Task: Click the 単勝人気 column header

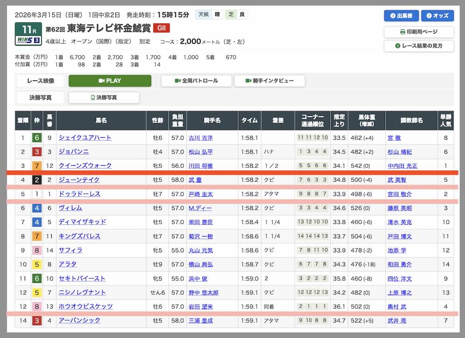Action: pyautogui.click(x=445, y=121)
